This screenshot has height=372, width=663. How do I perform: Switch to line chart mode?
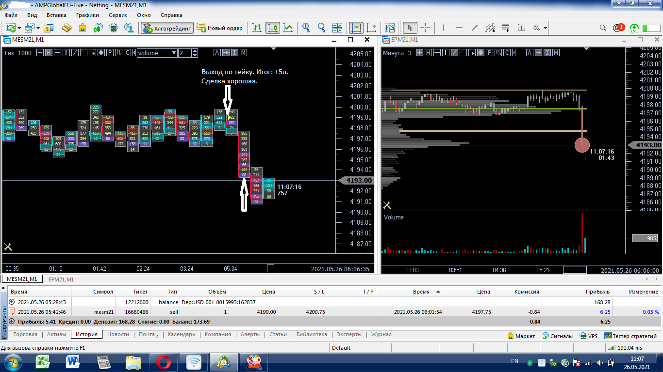288,28
